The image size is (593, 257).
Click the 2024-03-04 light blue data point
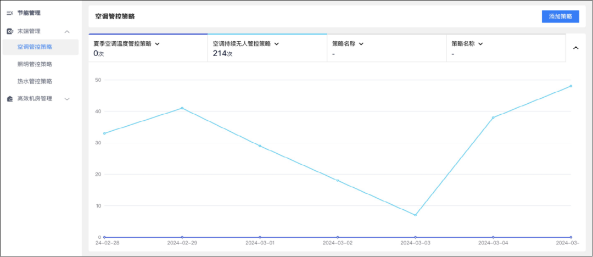tap(493, 118)
